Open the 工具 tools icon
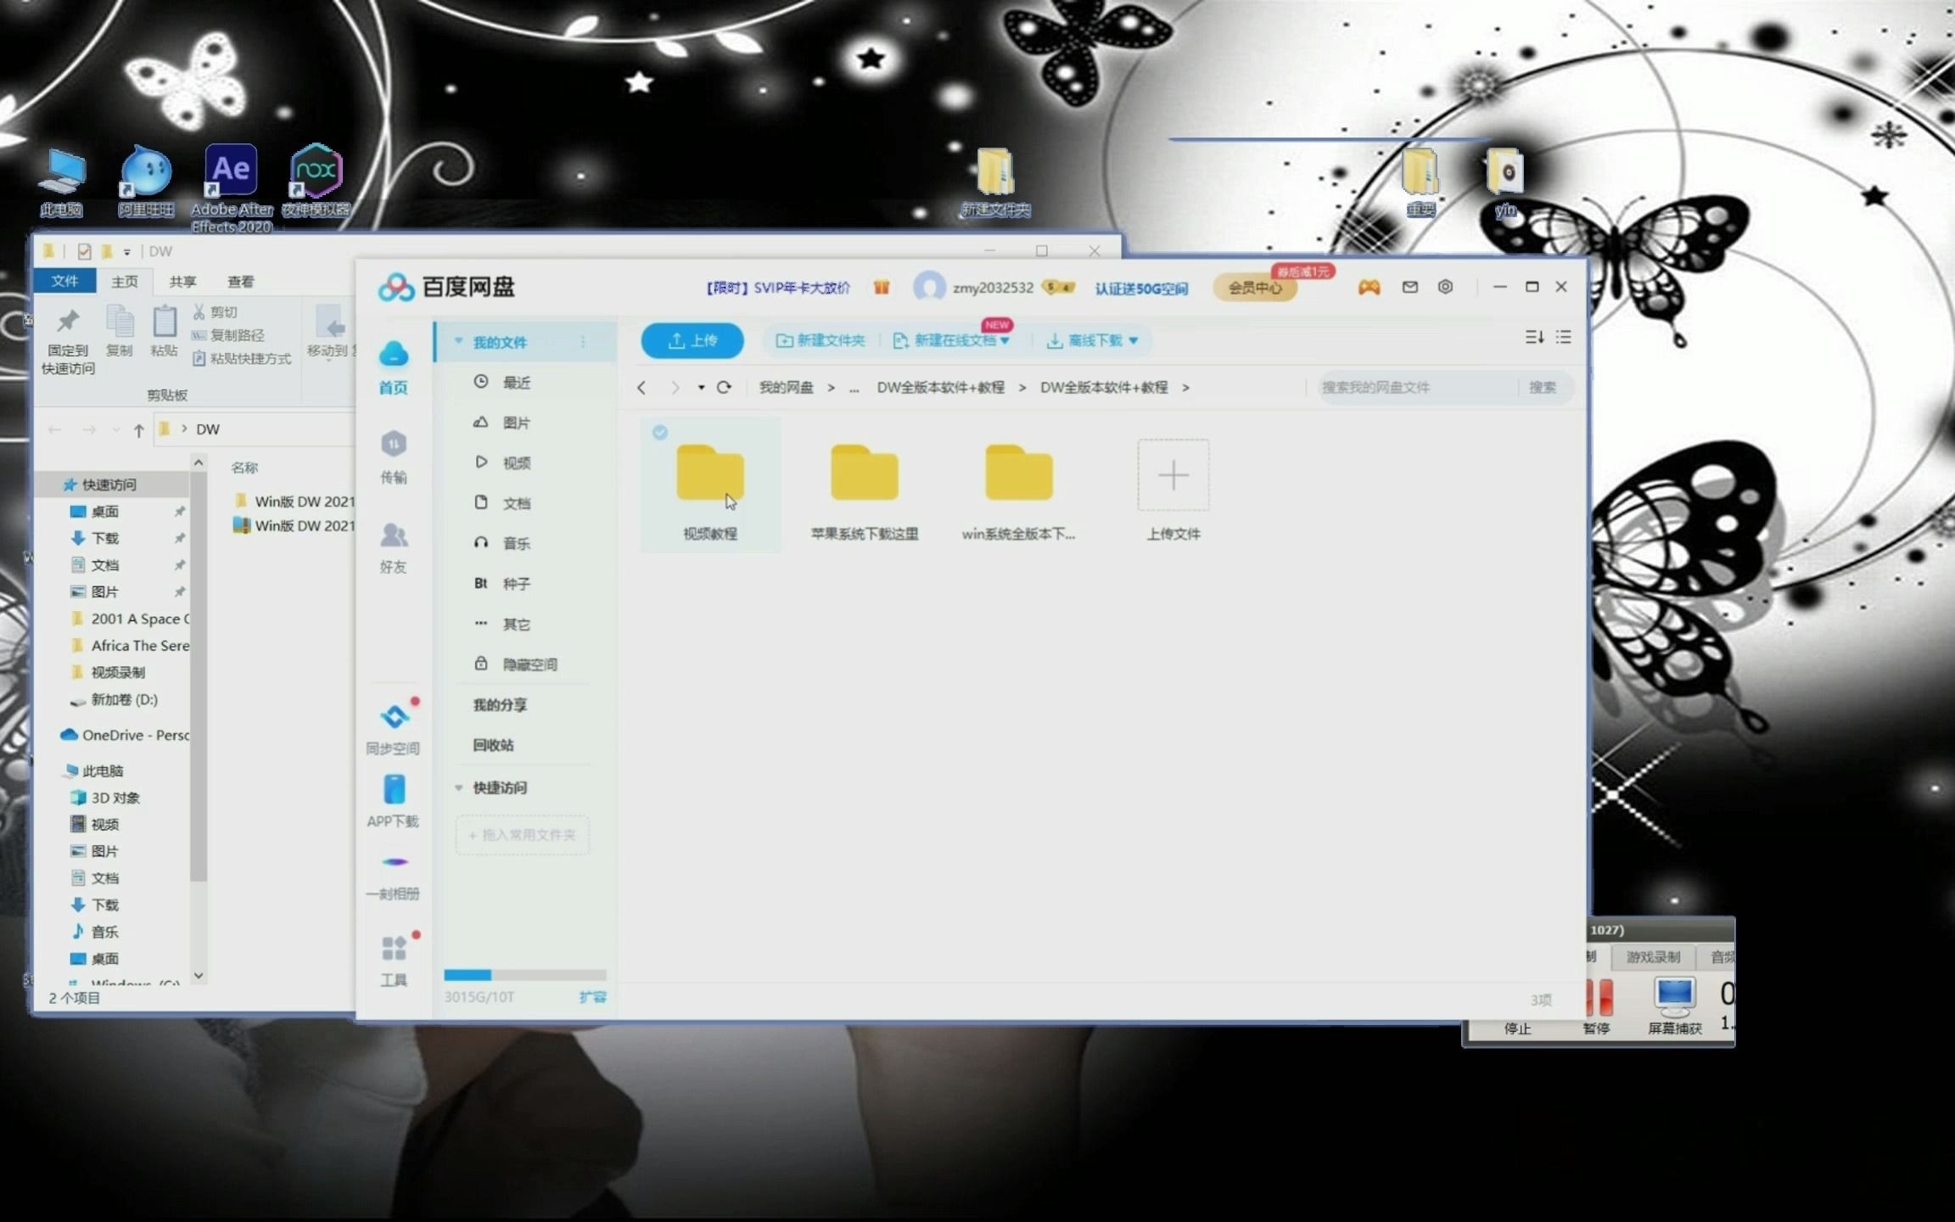This screenshot has width=1955, height=1222. click(x=393, y=961)
